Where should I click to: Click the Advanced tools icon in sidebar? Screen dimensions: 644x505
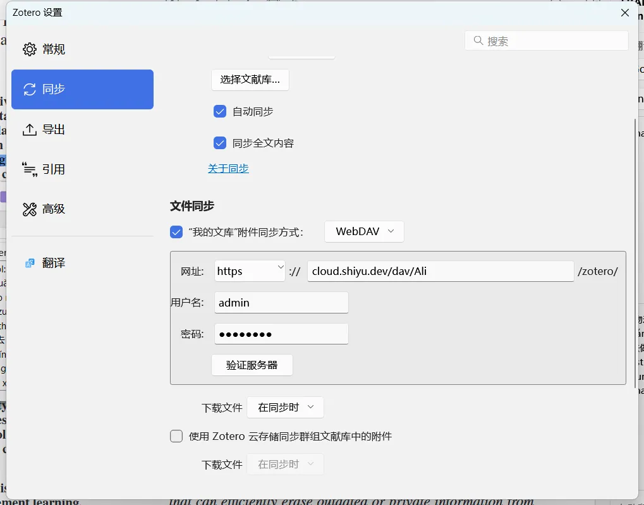pos(30,209)
